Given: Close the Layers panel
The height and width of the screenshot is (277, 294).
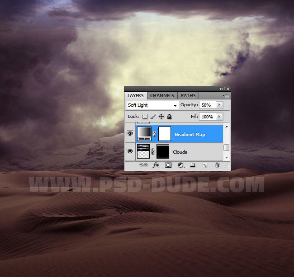Looking at the screenshot, I should point(228,89).
